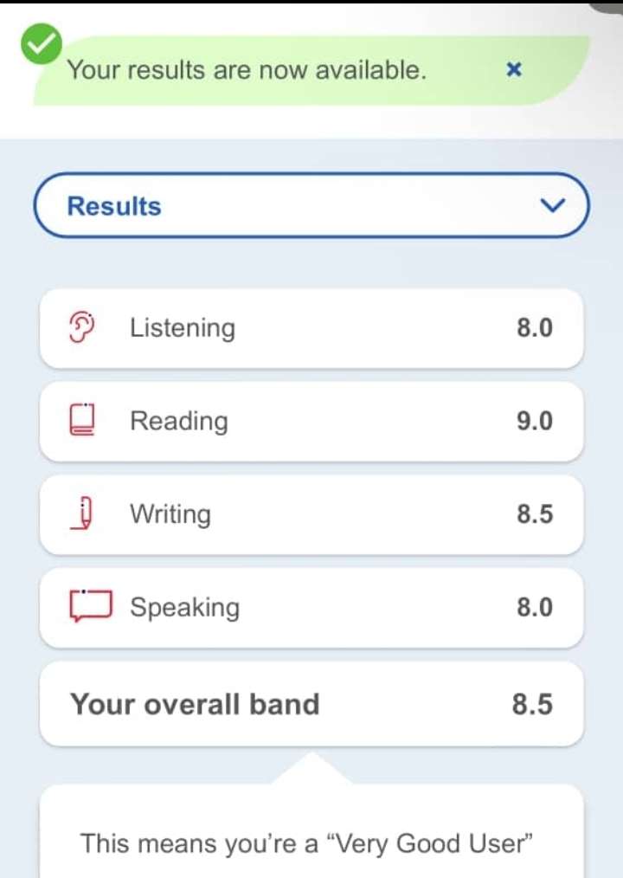Click the Reading book icon
This screenshot has width=623, height=878.
click(81, 421)
